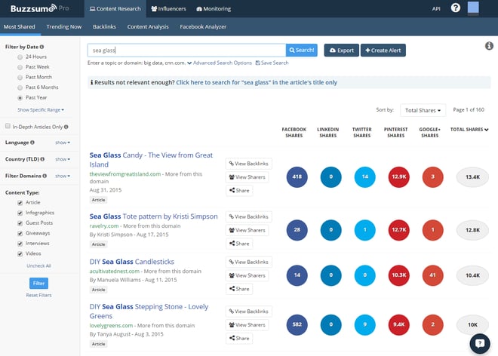Click total shares badge 13.4K
This screenshot has width=498, height=356.
[x=472, y=177]
